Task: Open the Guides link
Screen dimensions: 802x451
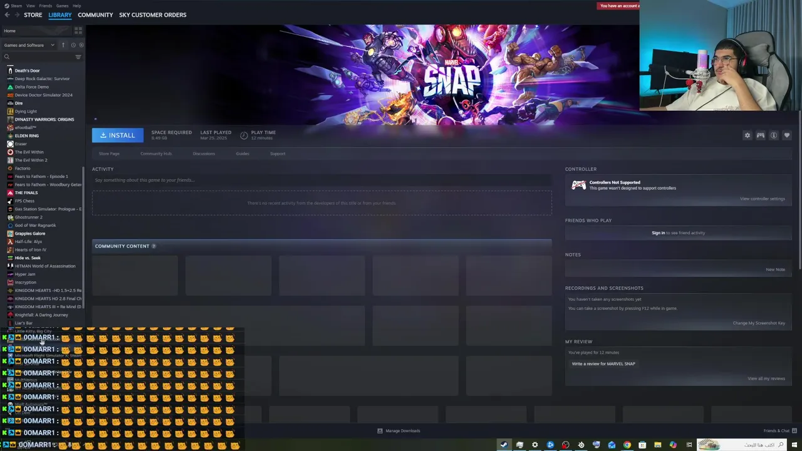Action: point(242,154)
